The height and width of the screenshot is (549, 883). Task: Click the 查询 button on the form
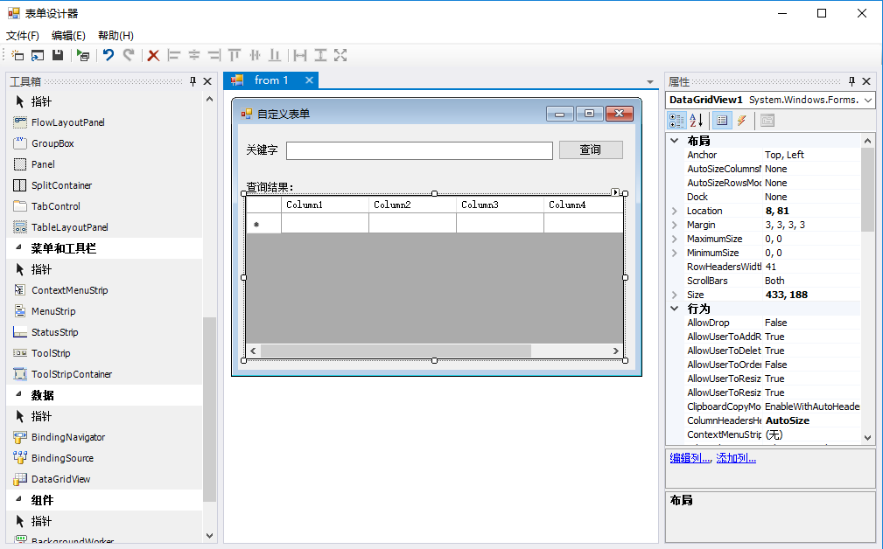pyautogui.click(x=591, y=150)
